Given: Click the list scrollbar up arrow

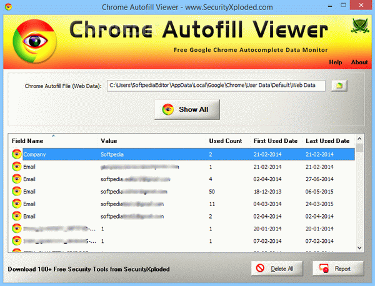Looking at the screenshot, I should tap(359, 139).
